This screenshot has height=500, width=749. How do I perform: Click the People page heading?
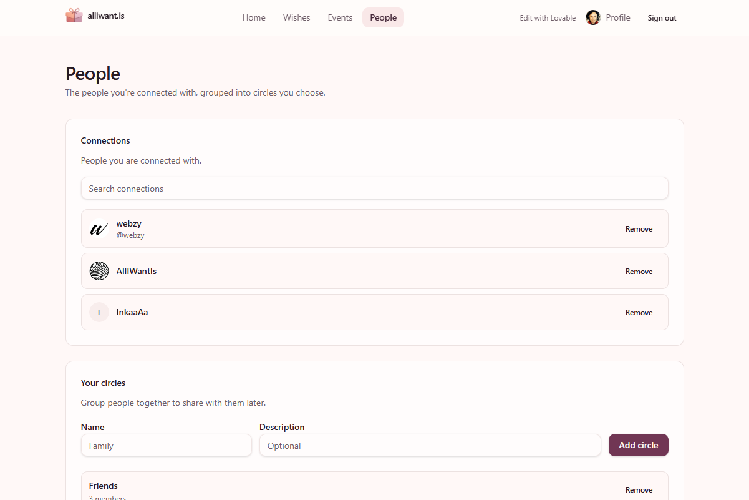coord(93,73)
